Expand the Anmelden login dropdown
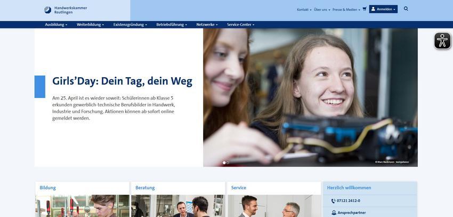Image resolution: width=453 pixels, height=217 pixels. 383,9
